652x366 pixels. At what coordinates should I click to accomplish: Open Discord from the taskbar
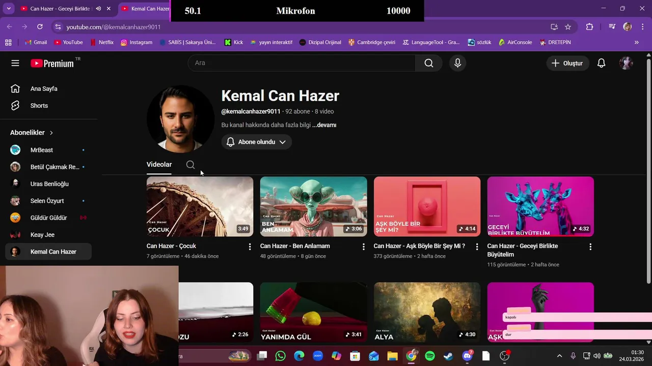click(467, 356)
